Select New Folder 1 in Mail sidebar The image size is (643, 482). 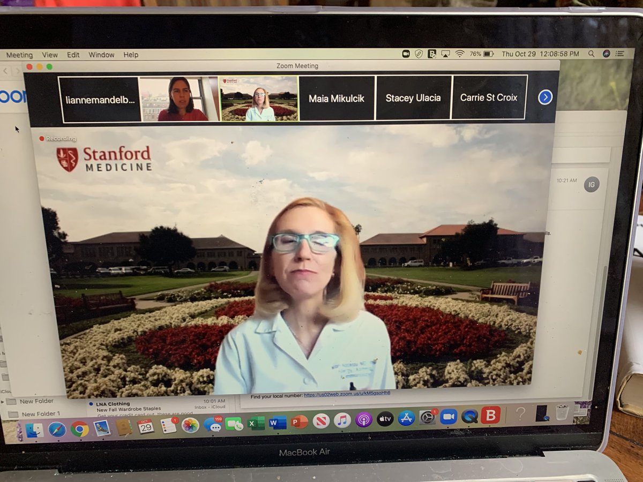41,414
